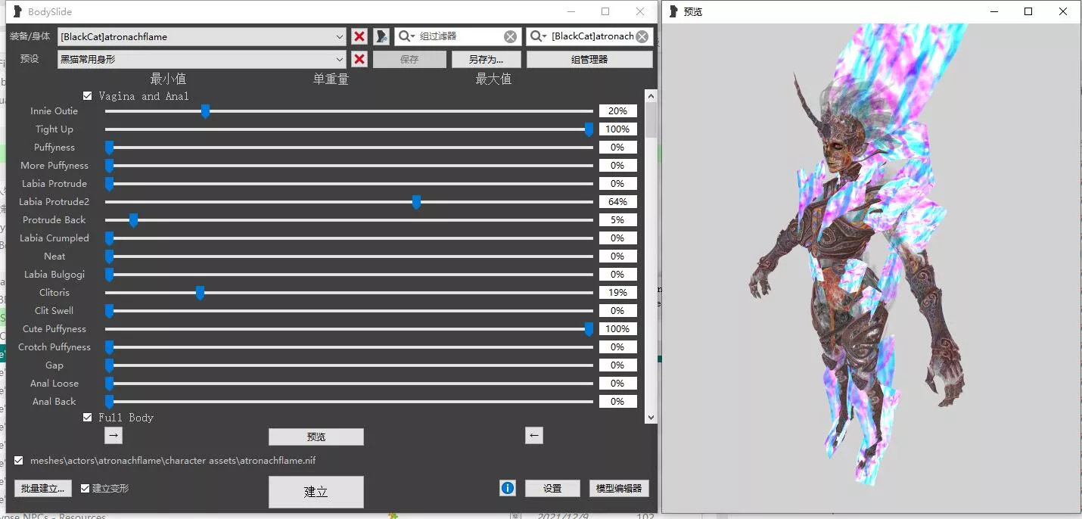Click the 最大值 column header
The image size is (1082, 519).
[493, 79]
